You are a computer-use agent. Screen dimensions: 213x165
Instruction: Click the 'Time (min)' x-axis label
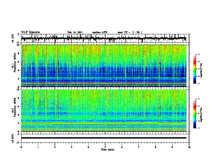(x=108, y=150)
